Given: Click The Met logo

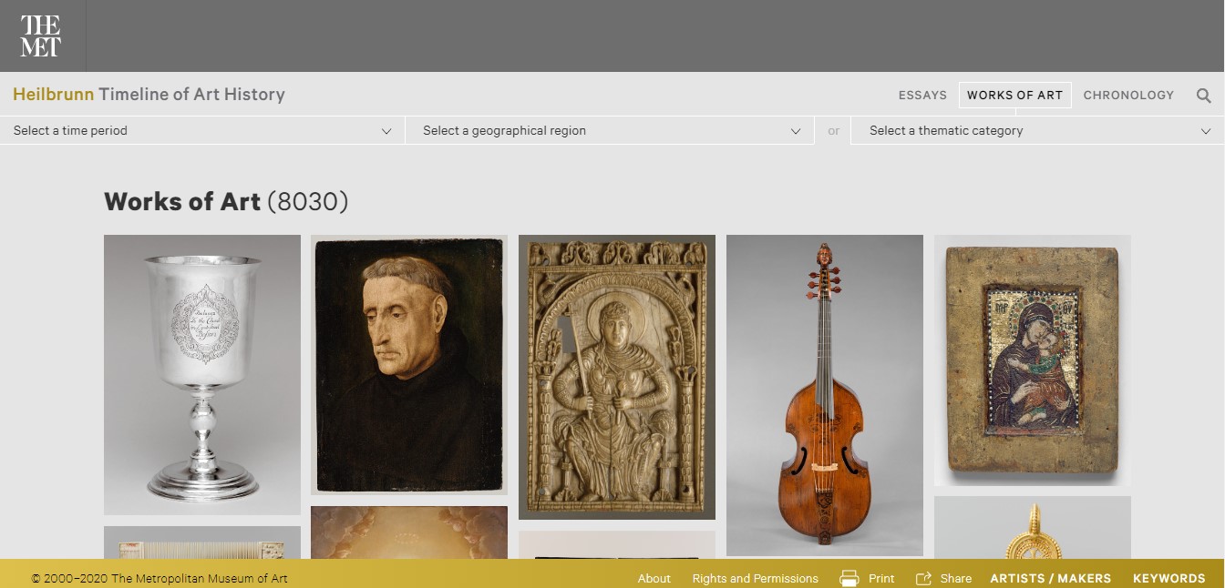Looking at the screenshot, I should click(41, 36).
